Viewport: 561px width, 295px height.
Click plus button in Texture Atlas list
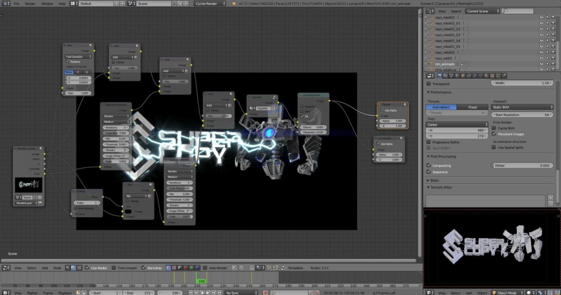point(551,197)
